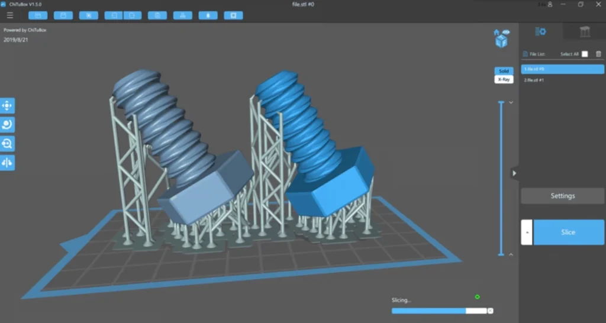Expand the arrow beside Slice
Screen dimensions: 606x323
click(527, 232)
